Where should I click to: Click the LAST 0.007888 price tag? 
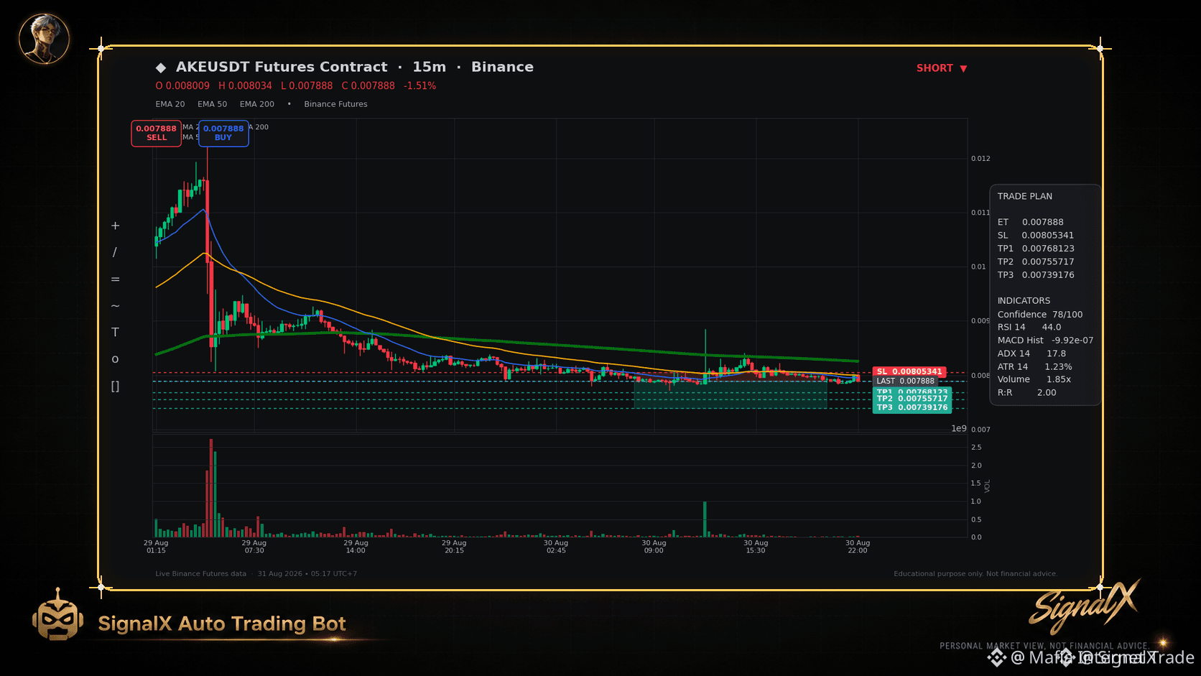click(905, 381)
